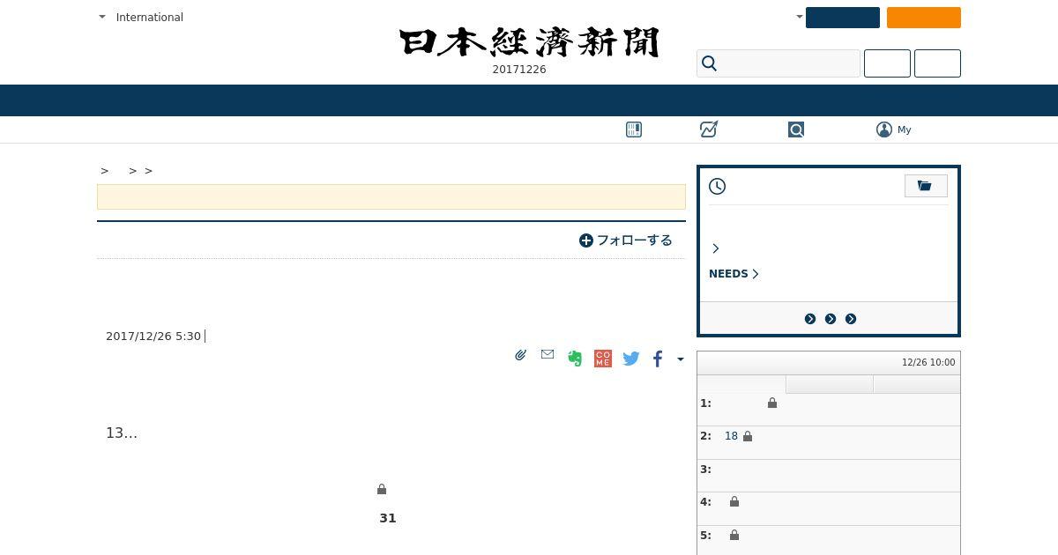Click the date 20171226 under the logo
Viewport: 1058px width, 555px height.
[519, 70]
